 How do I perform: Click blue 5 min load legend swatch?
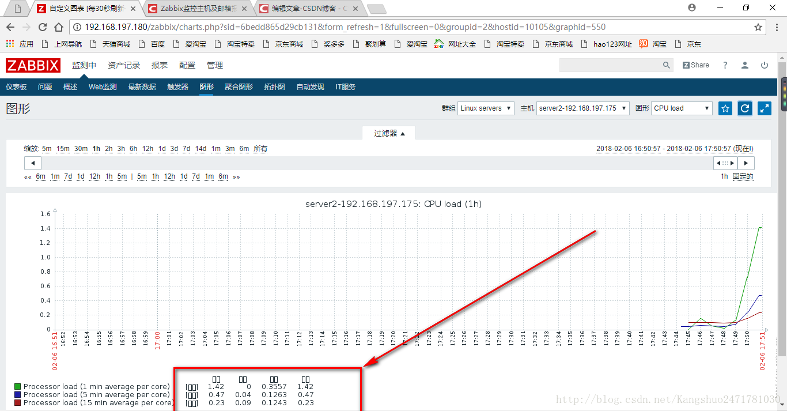click(18, 395)
